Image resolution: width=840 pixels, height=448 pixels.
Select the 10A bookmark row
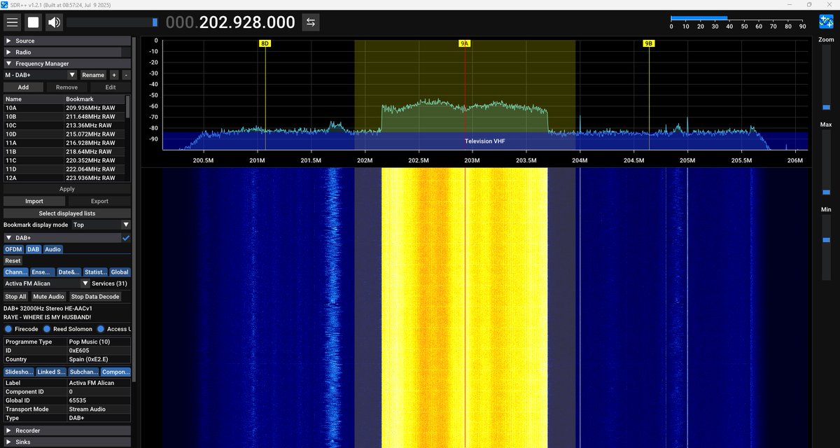[x=64, y=108]
